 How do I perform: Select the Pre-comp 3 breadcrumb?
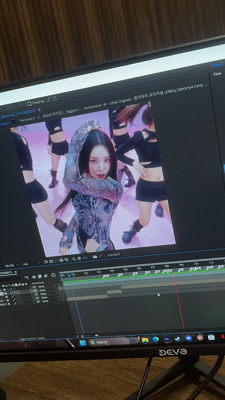coord(27,119)
